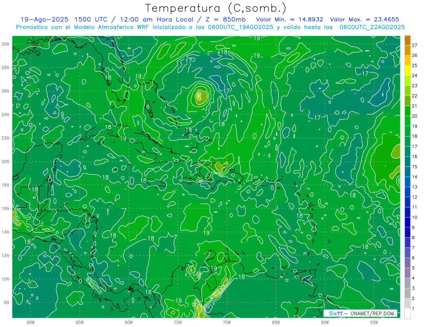Screen dimensions: 424x327
Task: Click the '60W' longitude axis label
Action: pos(325,322)
